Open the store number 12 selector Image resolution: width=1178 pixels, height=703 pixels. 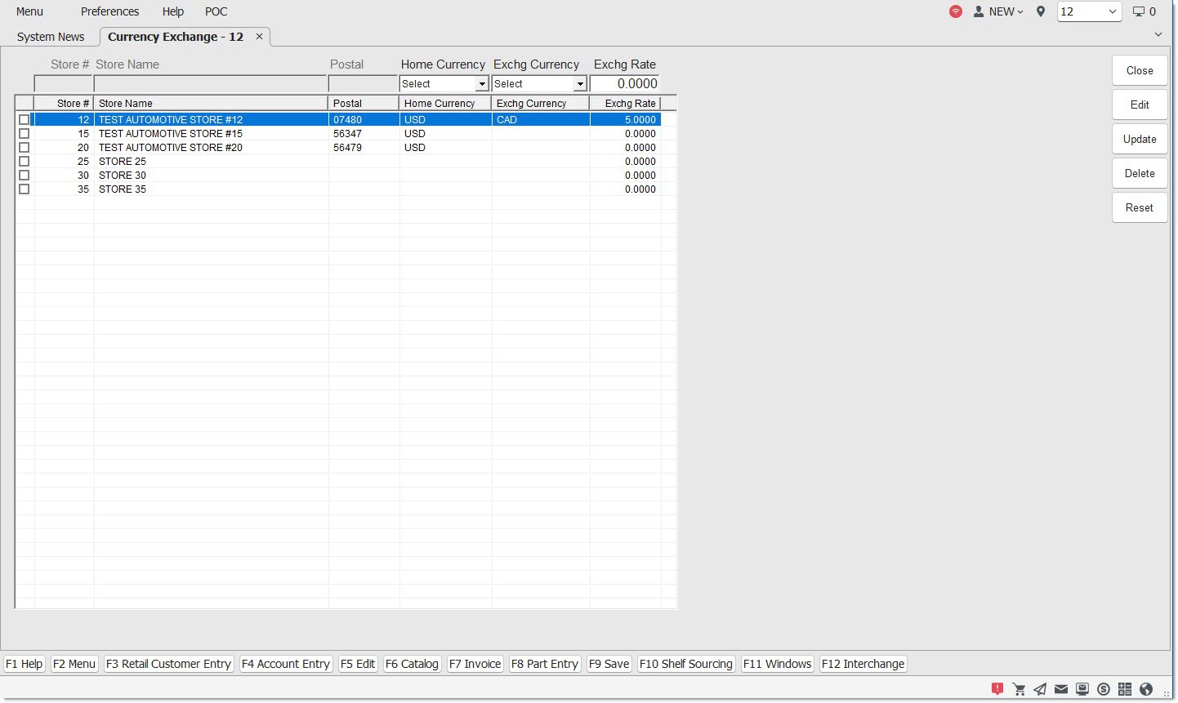(1089, 11)
